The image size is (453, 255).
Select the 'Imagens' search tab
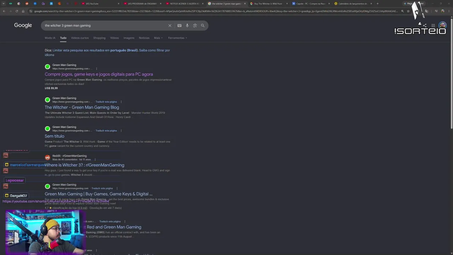[129, 38]
